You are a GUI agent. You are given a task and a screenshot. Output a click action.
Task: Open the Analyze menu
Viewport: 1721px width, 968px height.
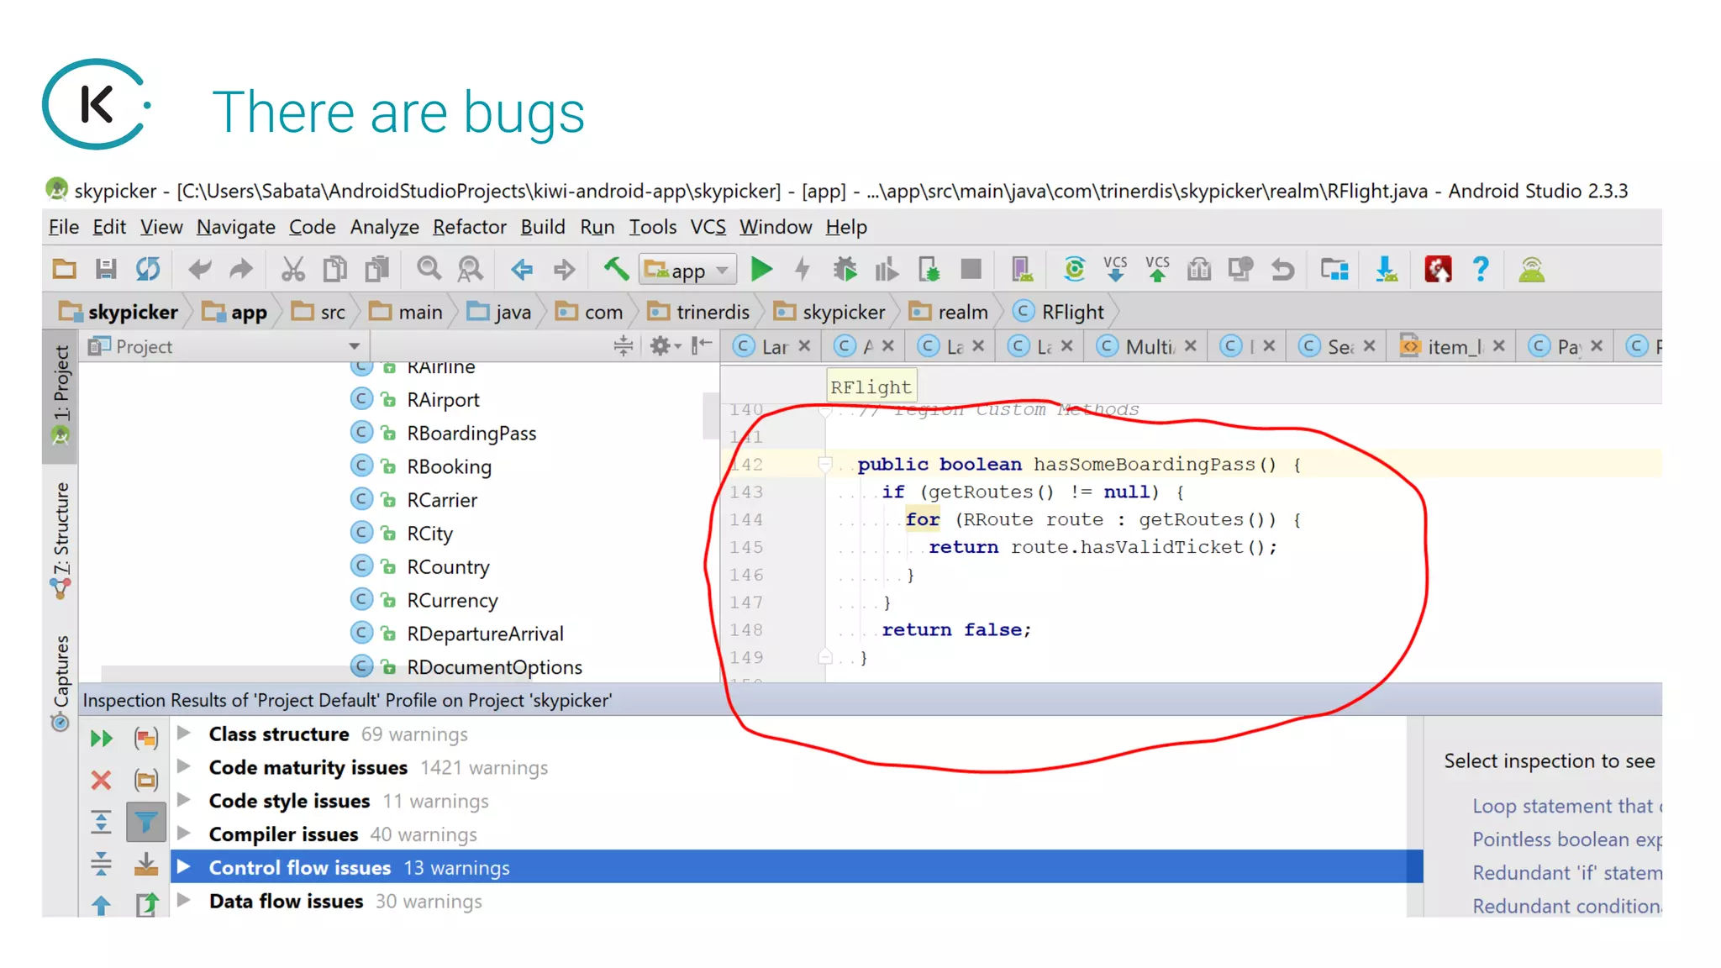(384, 227)
